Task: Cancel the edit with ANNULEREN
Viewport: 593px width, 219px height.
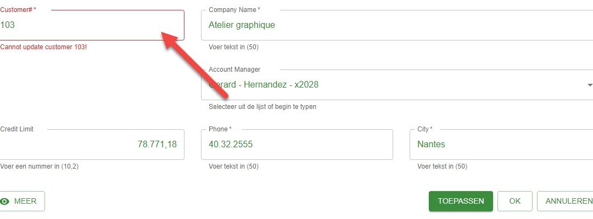Action: coord(566,201)
